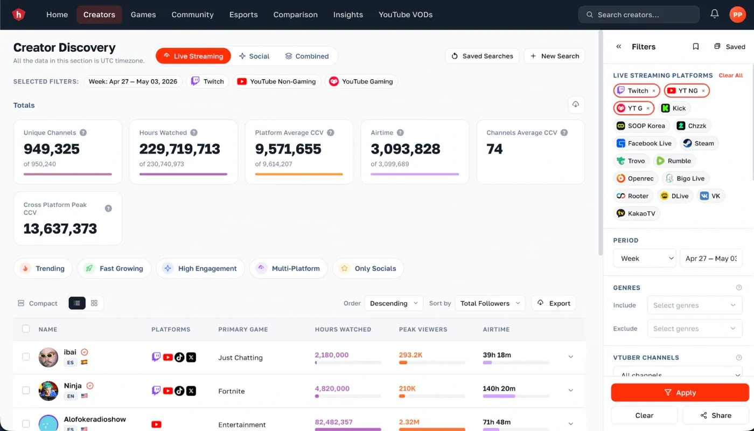
Task: Open the Esports nav item
Action: (x=243, y=15)
